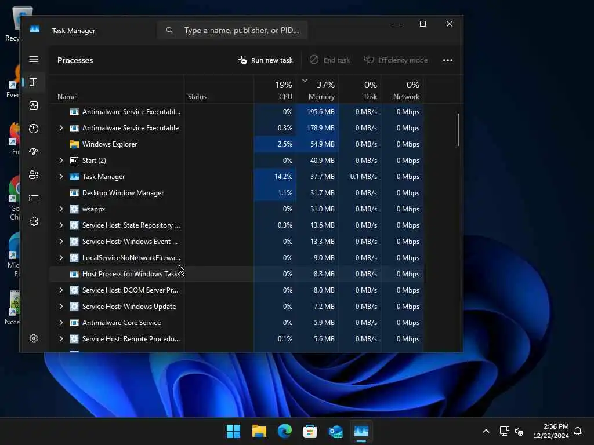Click the Windows Explorer folder icon
Image resolution: width=594 pixels, height=445 pixels.
click(74, 144)
